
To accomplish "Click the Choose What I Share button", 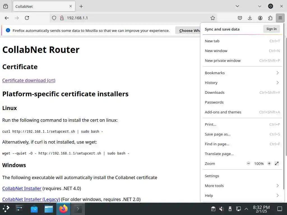I will [188, 31].
